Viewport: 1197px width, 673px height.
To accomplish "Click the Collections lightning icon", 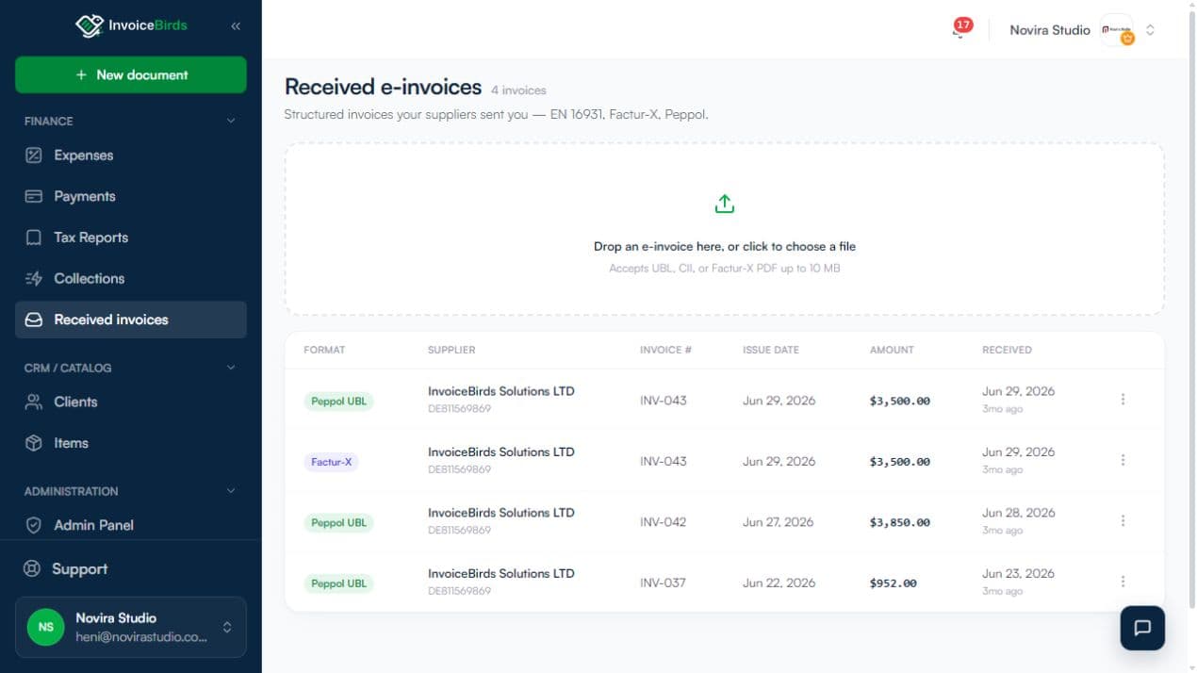I will click(34, 278).
